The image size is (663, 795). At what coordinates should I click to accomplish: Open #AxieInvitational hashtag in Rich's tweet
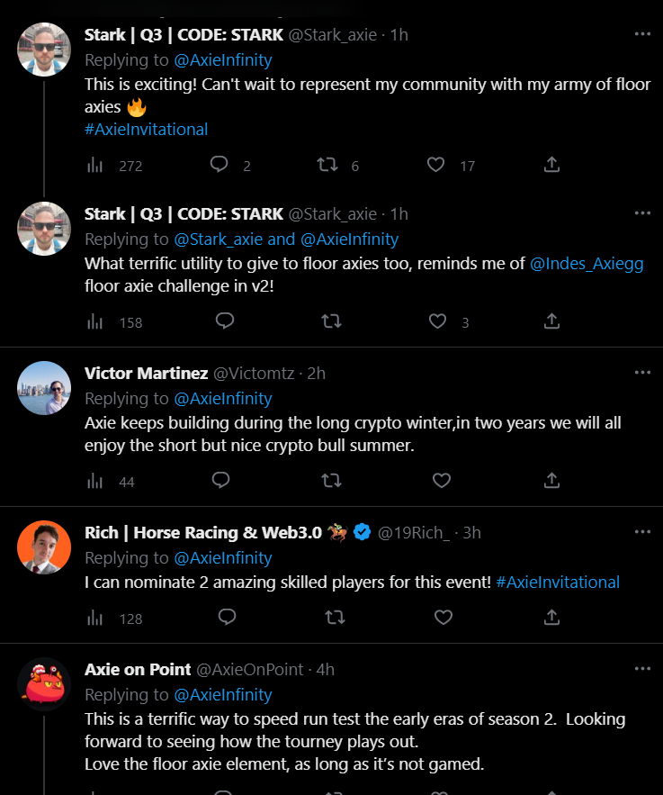558,582
